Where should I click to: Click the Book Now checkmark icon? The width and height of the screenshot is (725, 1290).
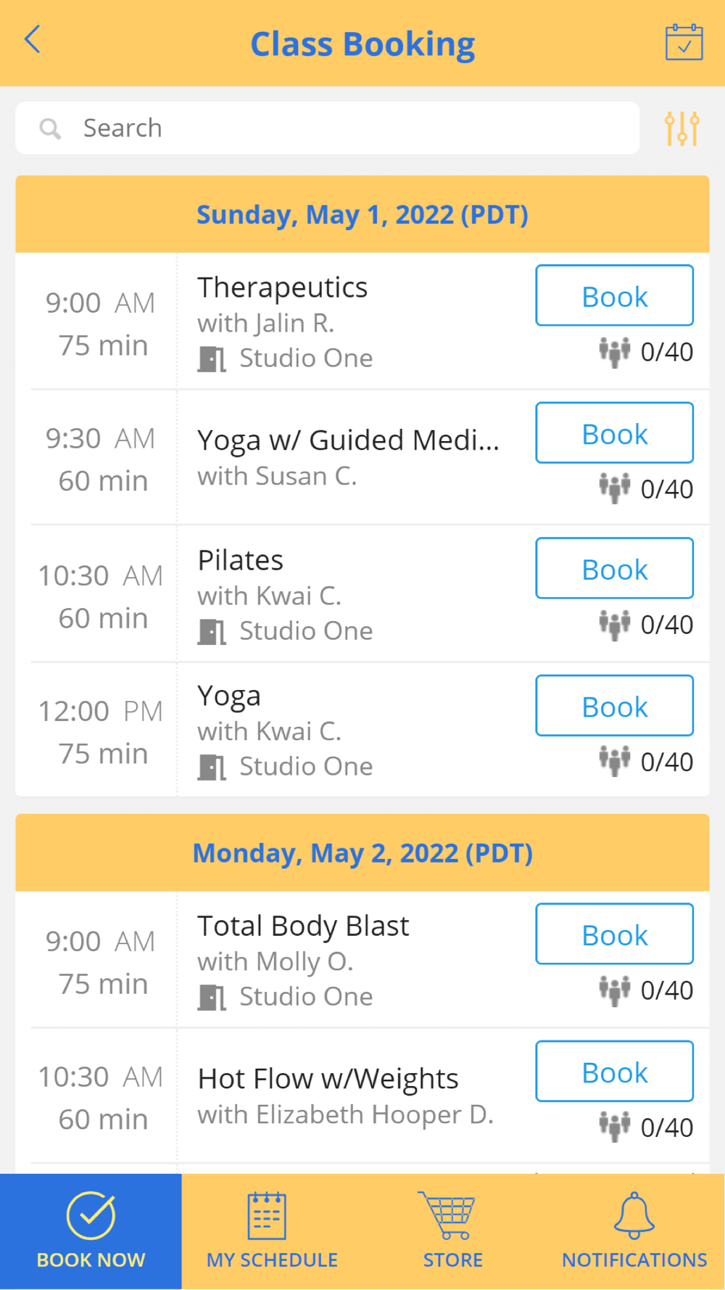91,1215
